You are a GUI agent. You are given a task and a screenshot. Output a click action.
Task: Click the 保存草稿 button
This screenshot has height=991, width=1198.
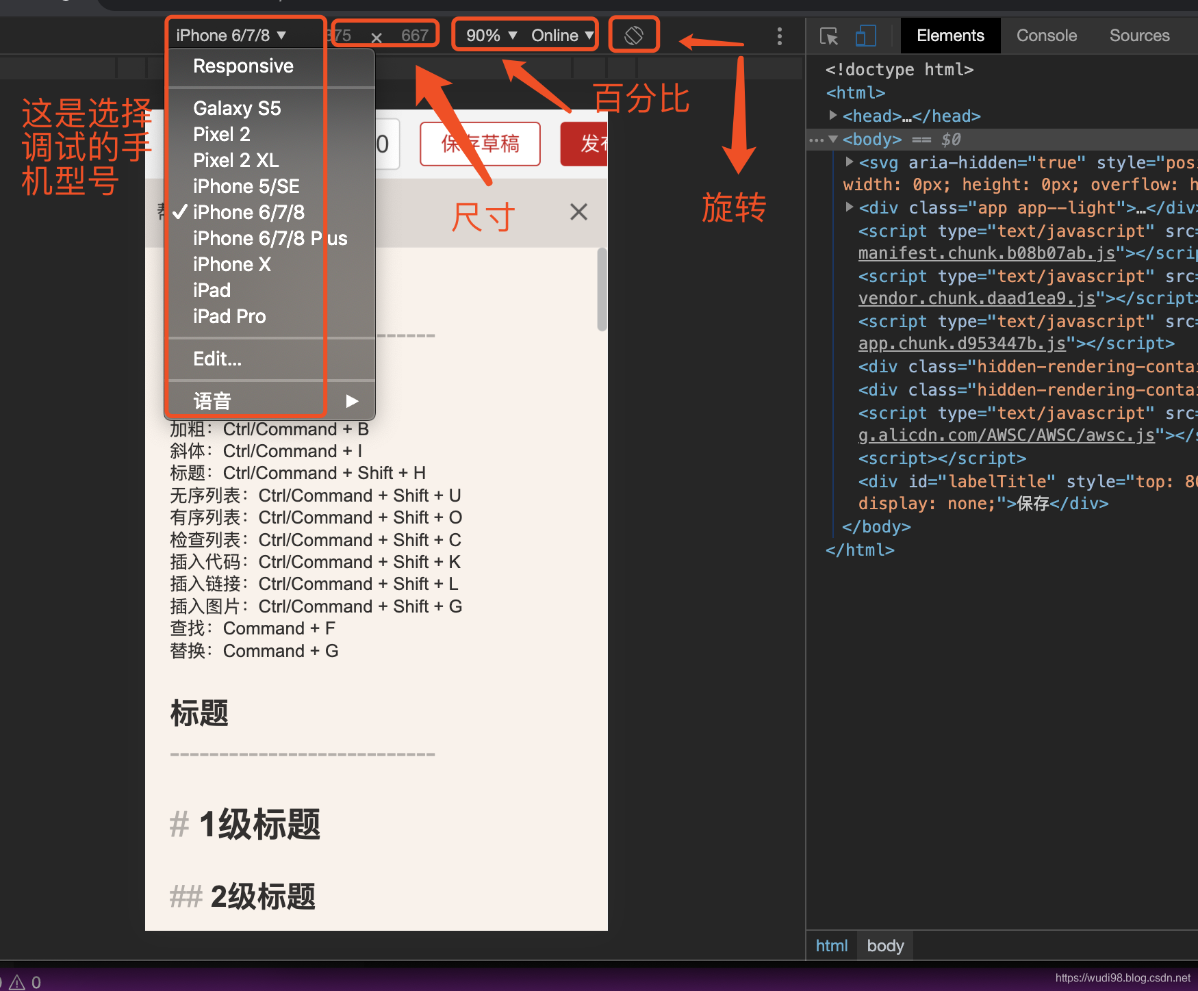479,144
